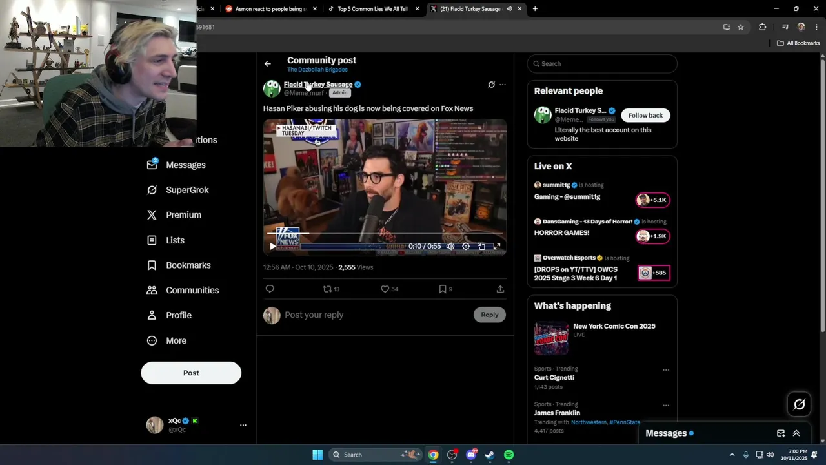Open the floating Grok button

pyautogui.click(x=799, y=404)
